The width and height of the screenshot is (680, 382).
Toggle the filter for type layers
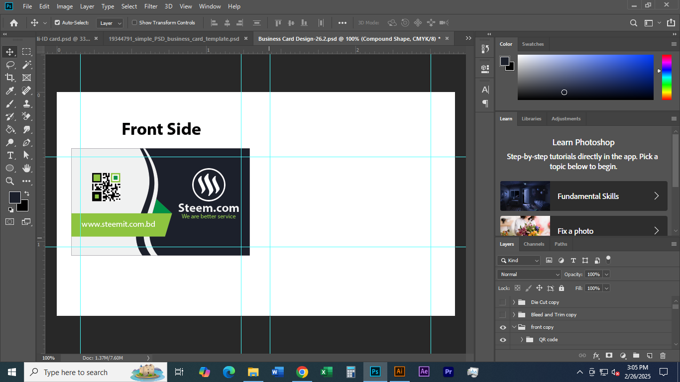(x=573, y=260)
